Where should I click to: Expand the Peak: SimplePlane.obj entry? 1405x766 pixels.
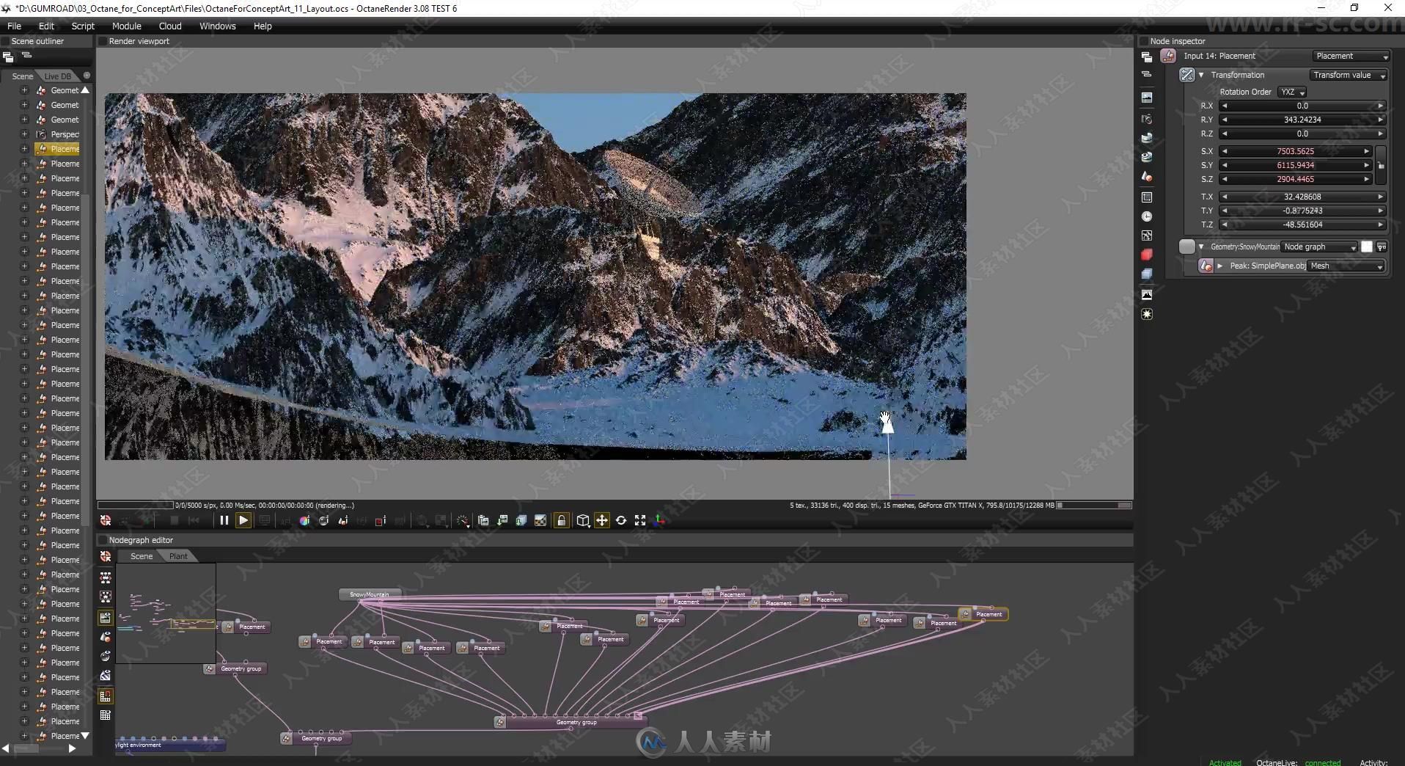pos(1220,266)
